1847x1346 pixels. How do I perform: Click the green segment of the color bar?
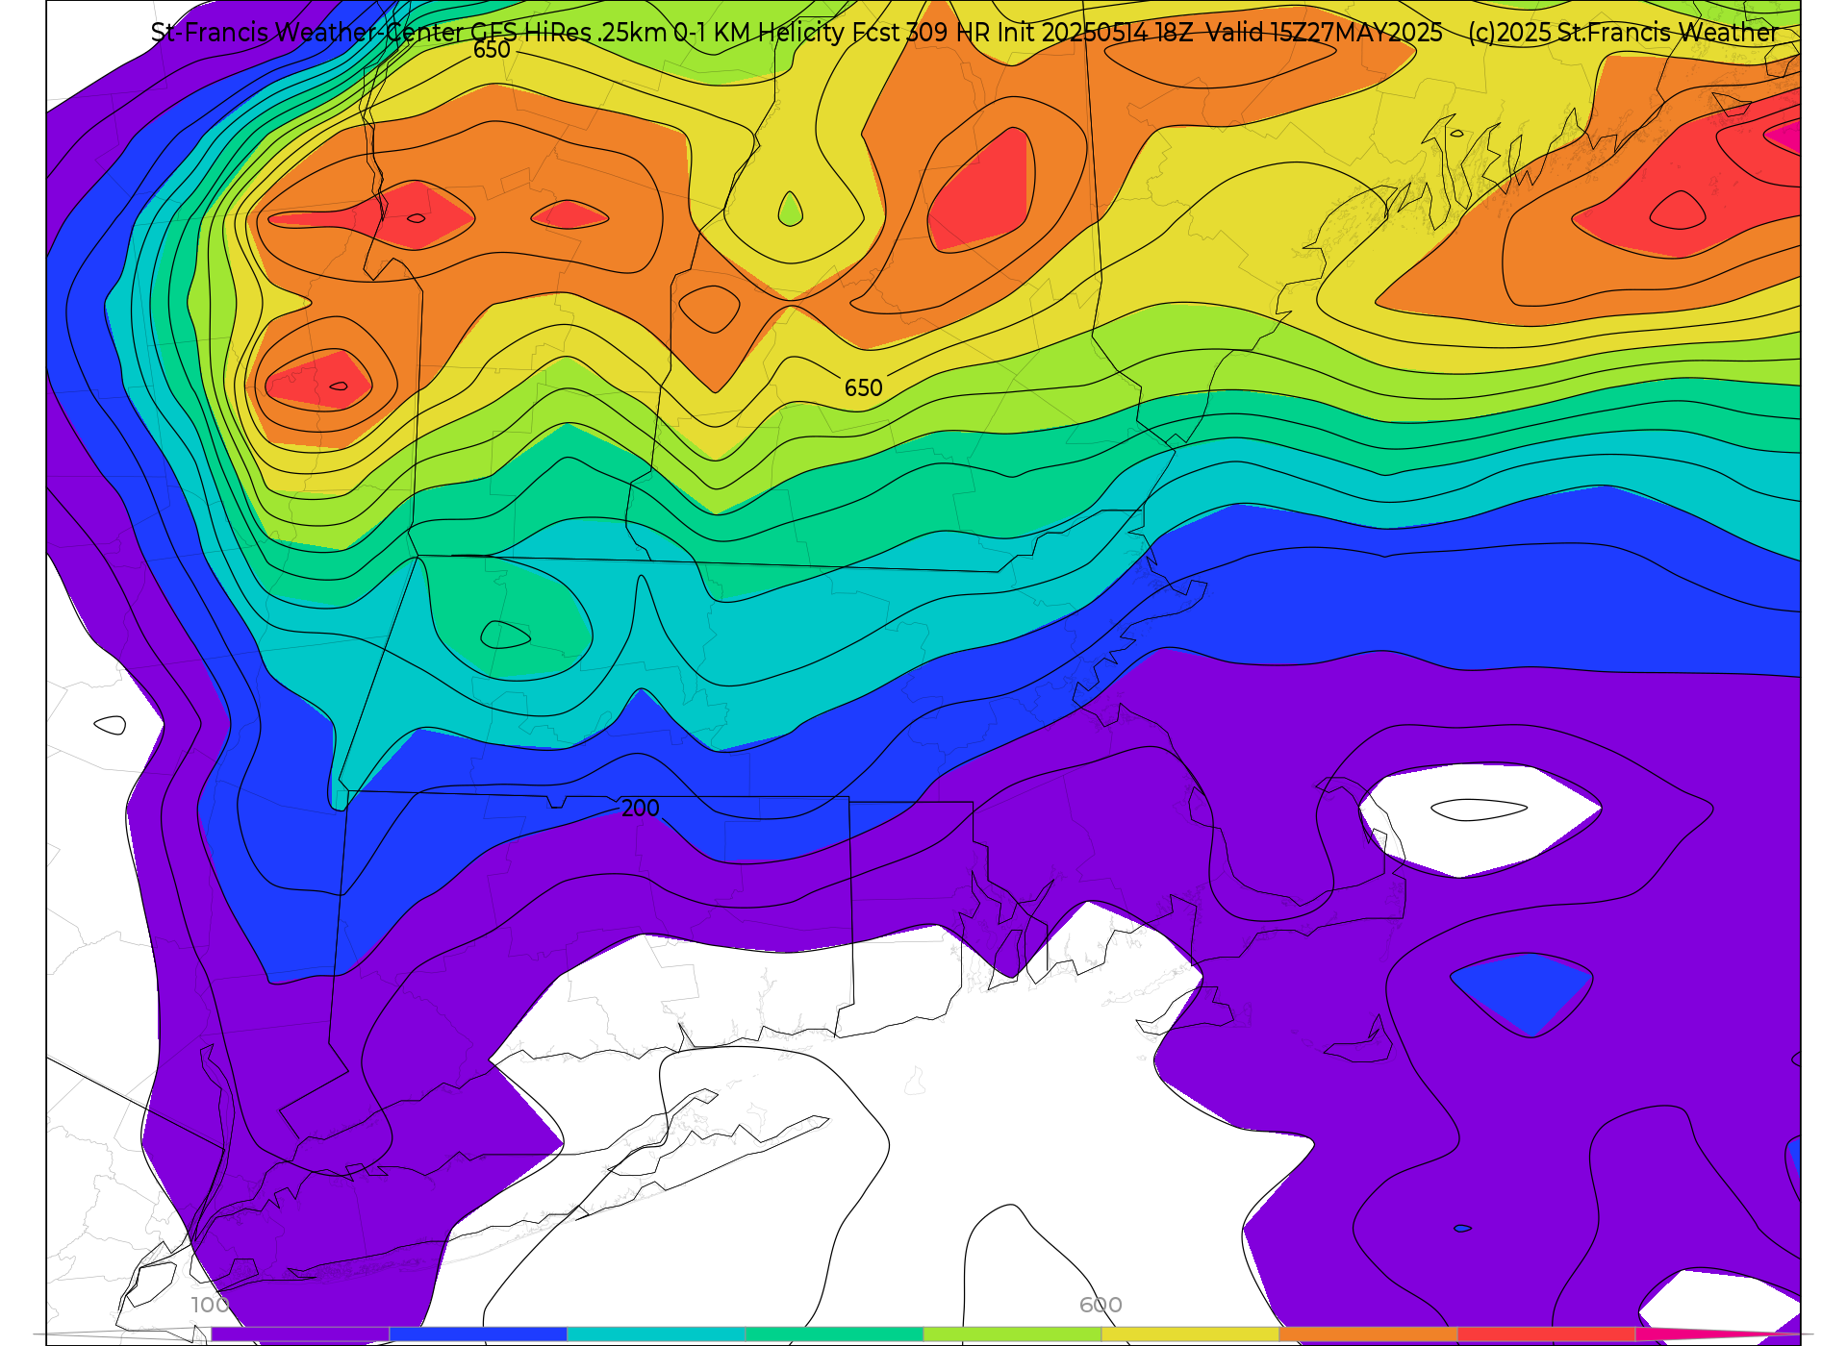pos(834,1334)
